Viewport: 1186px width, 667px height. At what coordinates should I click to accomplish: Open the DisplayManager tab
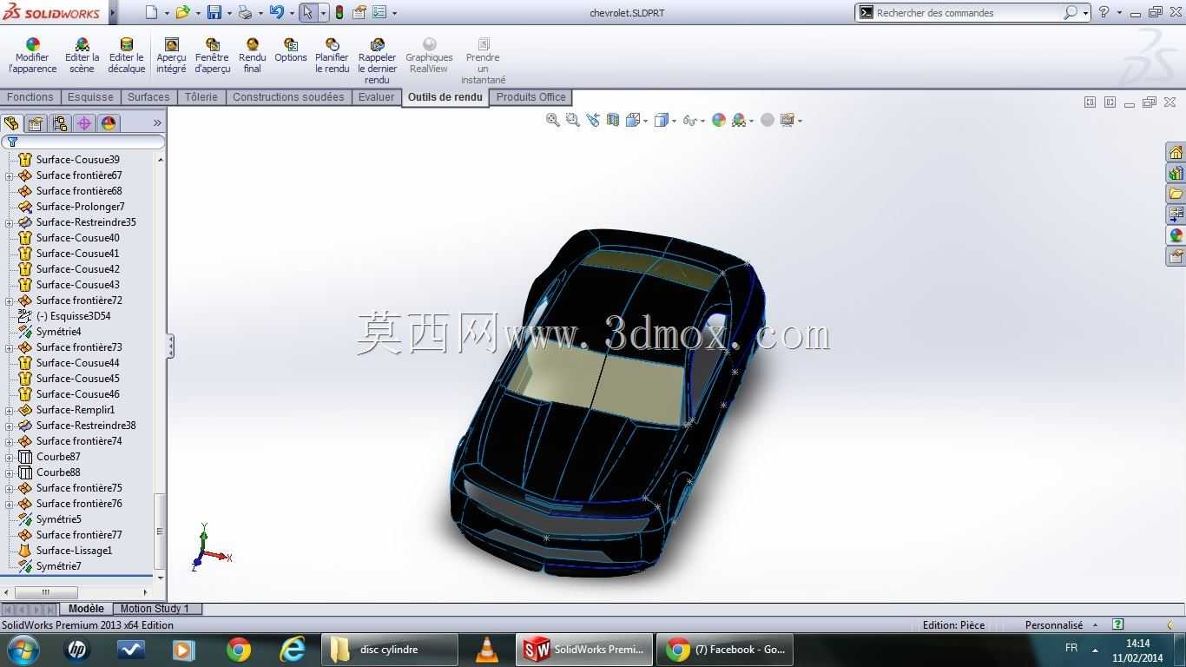[x=109, y=123]
